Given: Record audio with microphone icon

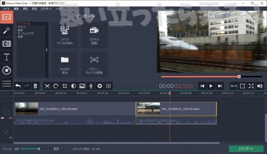Looking at the screenshot, I should (x=91, y=86).
